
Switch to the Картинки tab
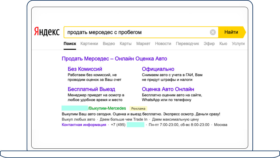[x=89, y=44]
